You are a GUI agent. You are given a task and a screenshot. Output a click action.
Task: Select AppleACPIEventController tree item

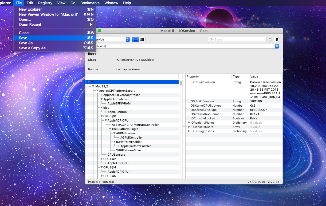pyautogui.click(x=121, y=95)
